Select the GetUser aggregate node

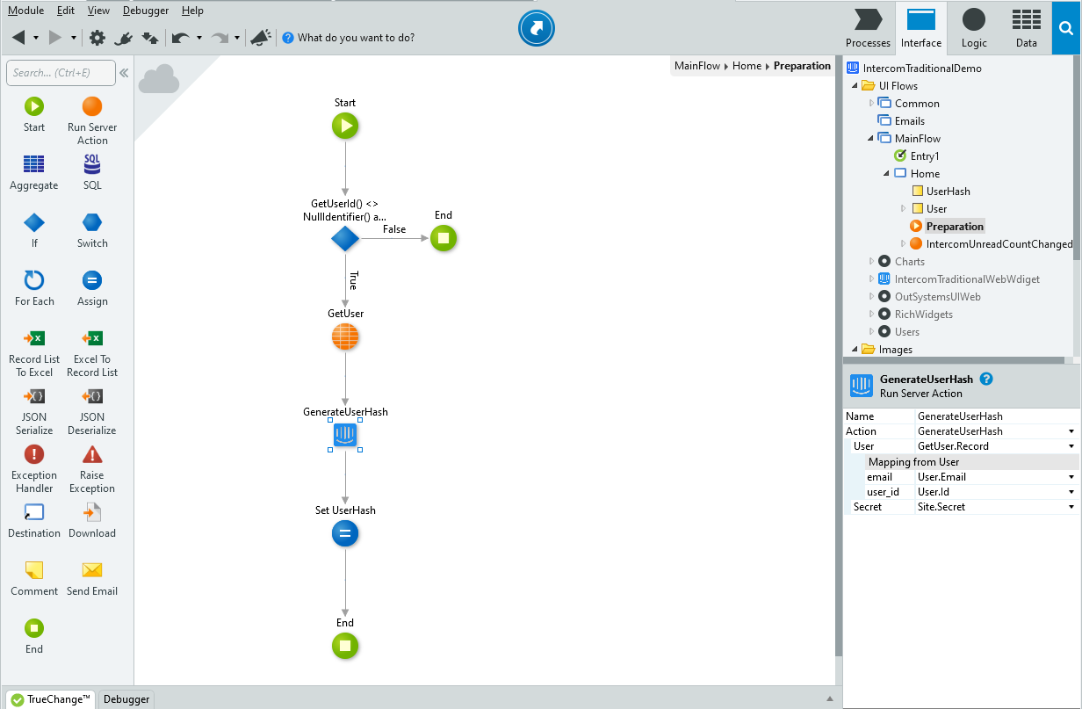345,337
